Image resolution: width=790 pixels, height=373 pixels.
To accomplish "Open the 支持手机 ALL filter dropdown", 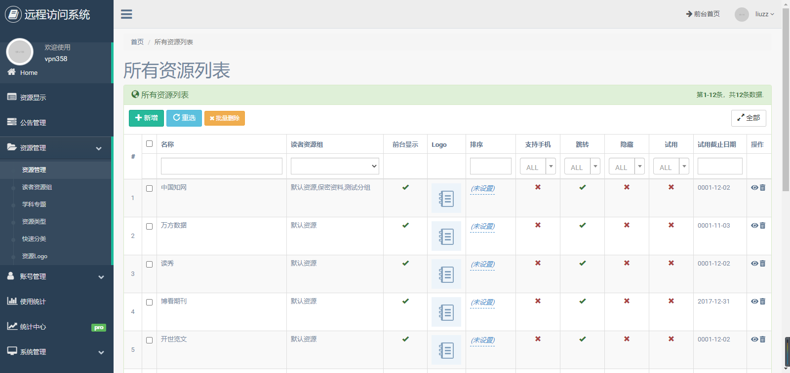I will 538,167.
